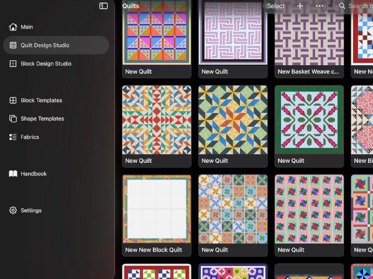Open the more options ellipsis menu
This screenshot has width=373, height=279.
coord(320,6)
